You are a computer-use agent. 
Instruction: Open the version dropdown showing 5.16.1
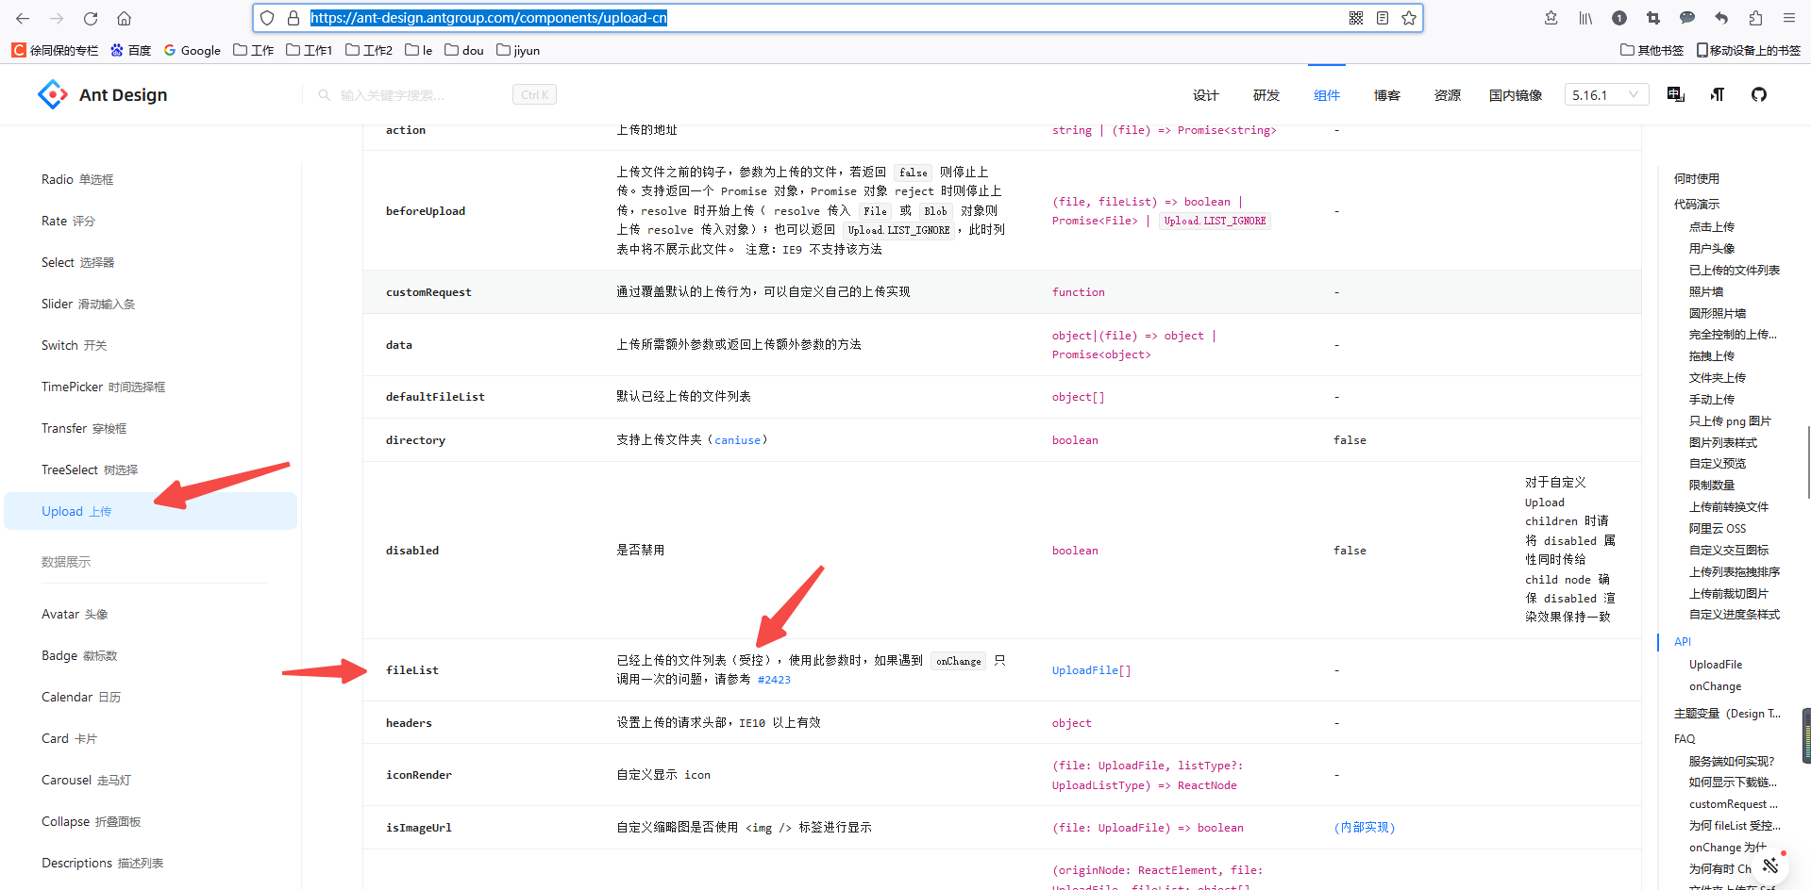point(1606,94)
